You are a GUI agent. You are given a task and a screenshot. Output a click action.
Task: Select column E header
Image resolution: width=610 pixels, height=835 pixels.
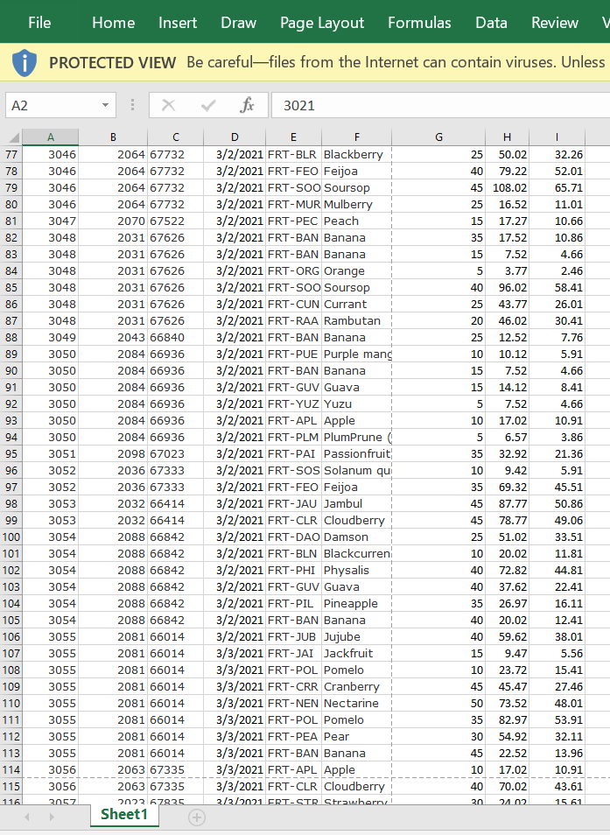293,137
